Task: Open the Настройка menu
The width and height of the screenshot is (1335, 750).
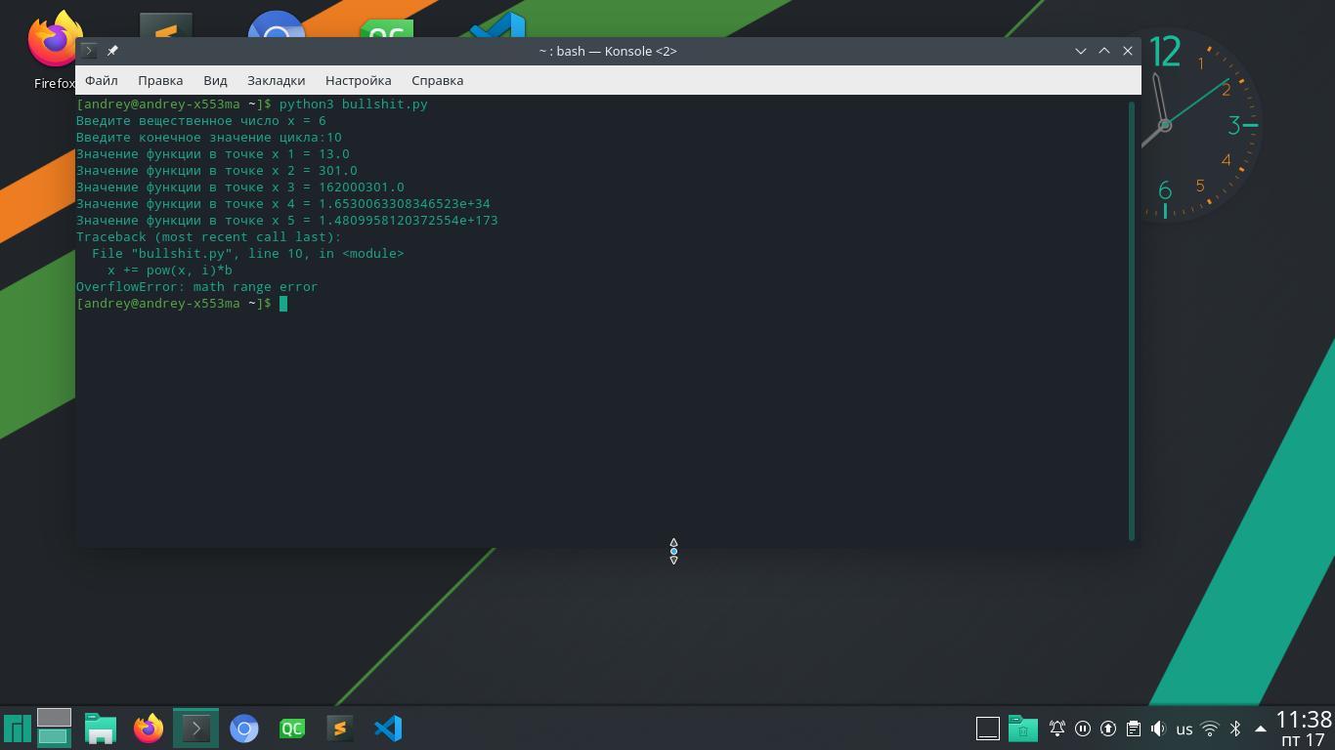Action: click(x=358, y=80)
